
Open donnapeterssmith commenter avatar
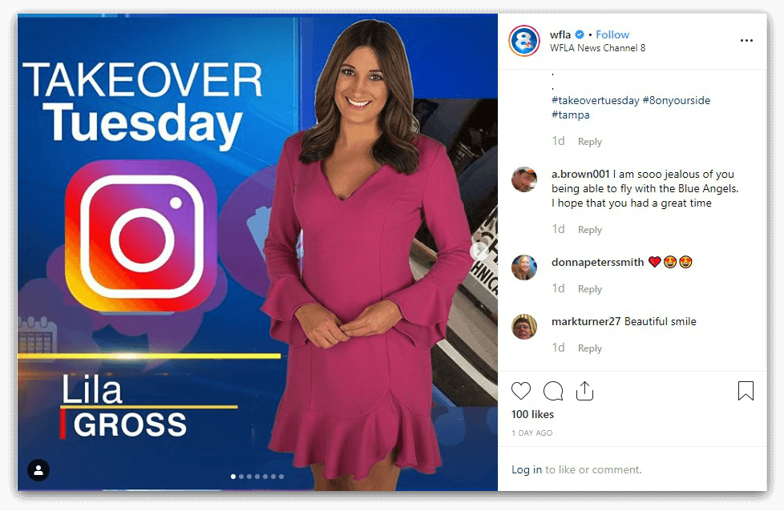coord(524,268)
